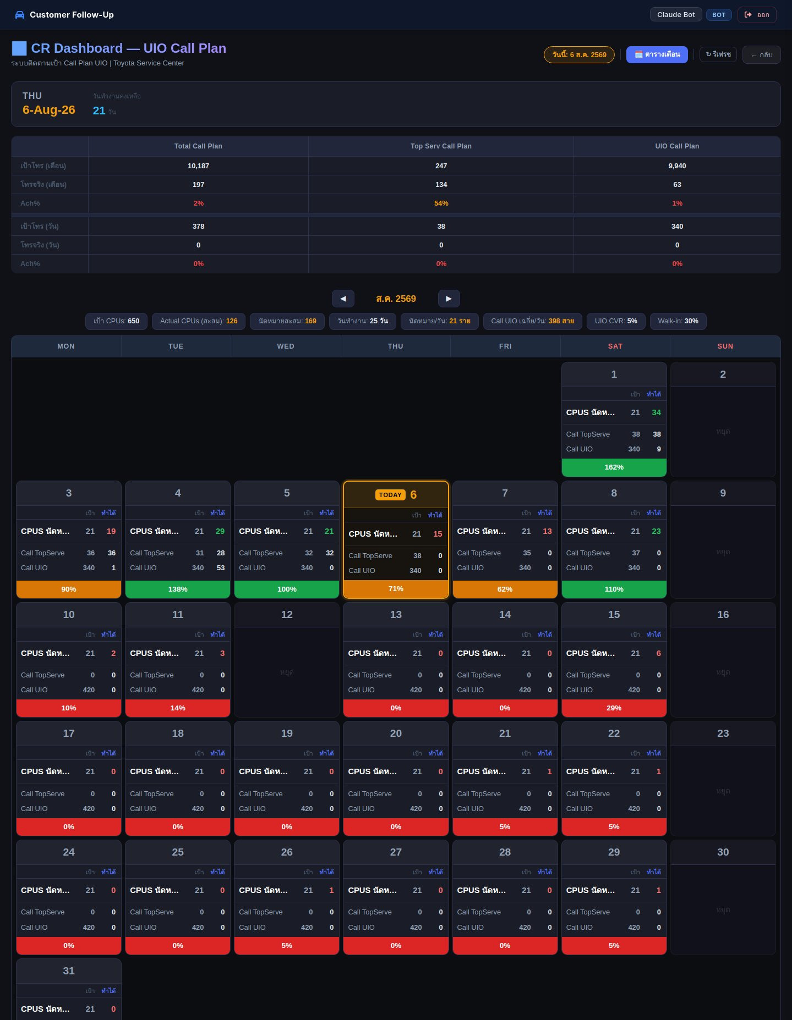Click the 162% achievement bar on day 1
Image resolution: width=792 pixels, height=1020 pixels.
pos(614,467)
